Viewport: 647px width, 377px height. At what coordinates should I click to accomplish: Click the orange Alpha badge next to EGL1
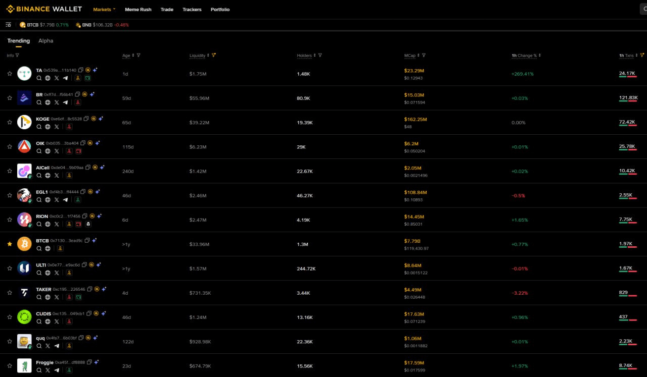pyautogui.click(x=90, y=192)
